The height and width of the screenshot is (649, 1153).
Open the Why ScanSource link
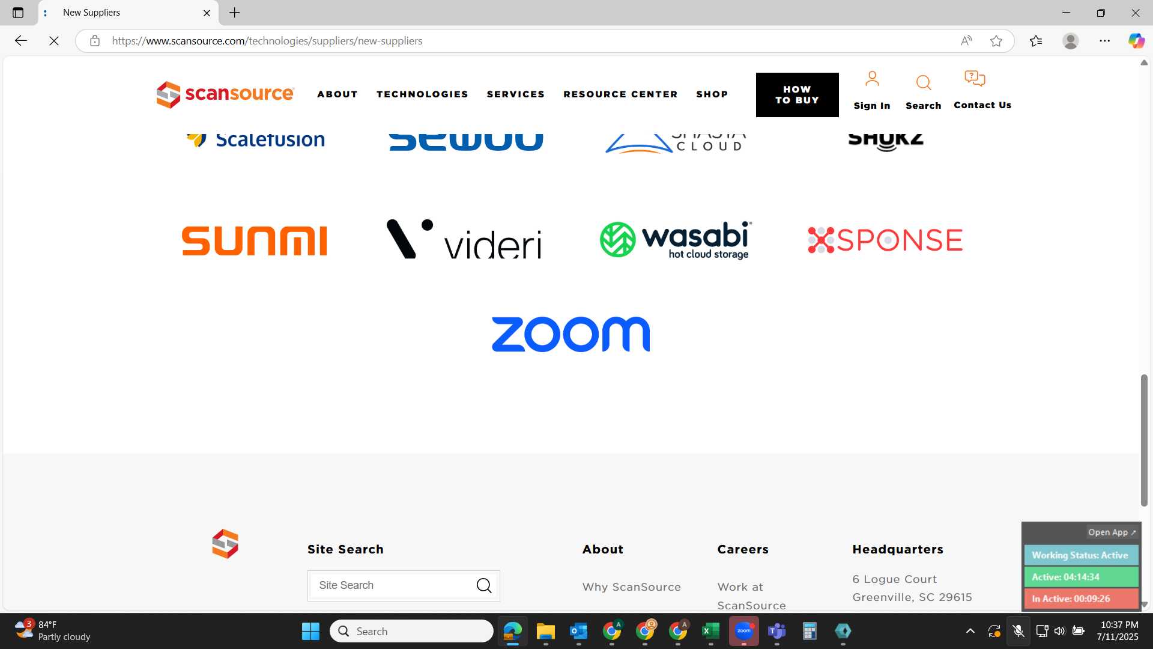click(631, 587)
